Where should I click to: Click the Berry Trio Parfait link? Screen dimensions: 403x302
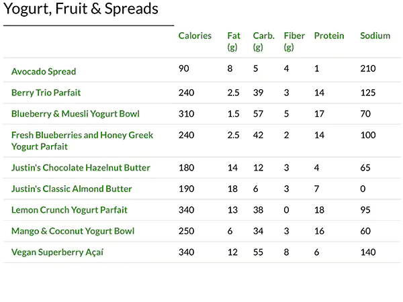(46, 93)
